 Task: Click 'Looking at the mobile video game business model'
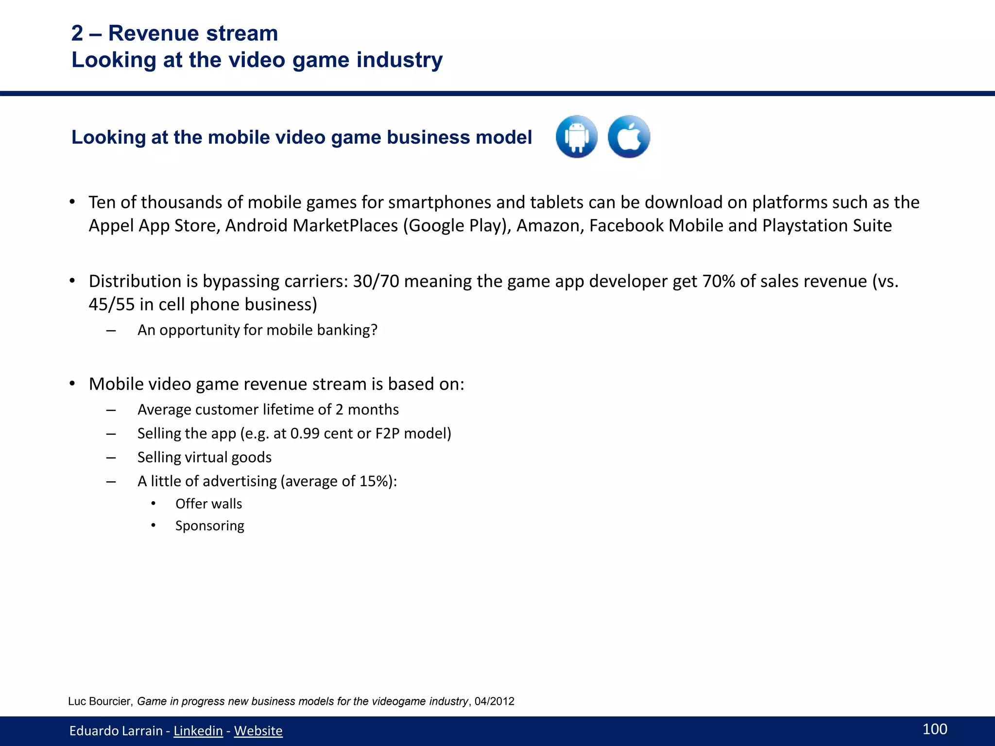point(302,137)
